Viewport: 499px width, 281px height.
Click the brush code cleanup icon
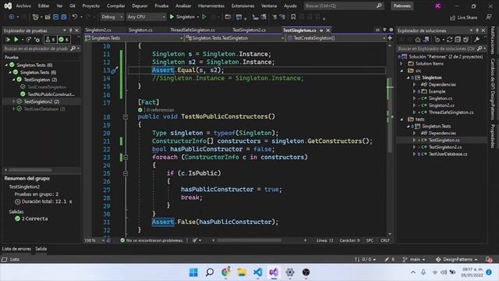(195, 240)
